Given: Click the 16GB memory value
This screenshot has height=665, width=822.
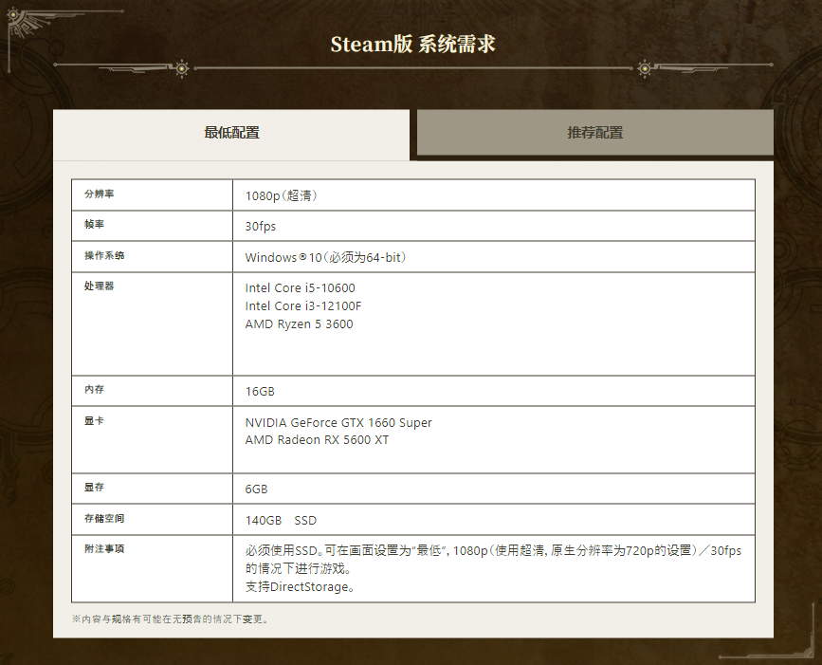Looking at the screenshot, I should 260,391.
